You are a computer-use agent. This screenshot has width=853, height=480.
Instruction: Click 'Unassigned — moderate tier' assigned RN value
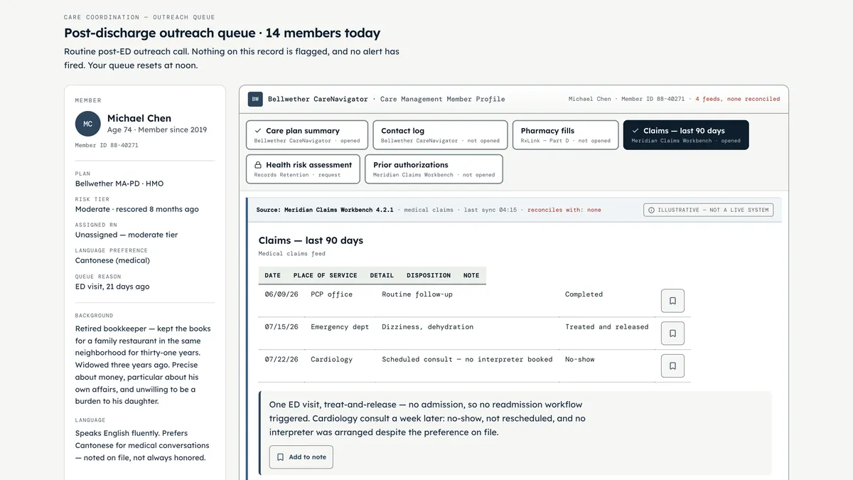[127, 235]
